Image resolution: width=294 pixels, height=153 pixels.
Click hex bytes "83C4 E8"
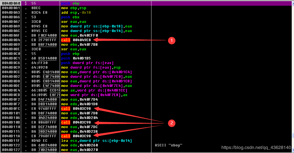pos(39,13)
